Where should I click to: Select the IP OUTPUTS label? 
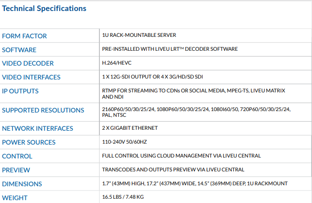click(x=20, y=91)
